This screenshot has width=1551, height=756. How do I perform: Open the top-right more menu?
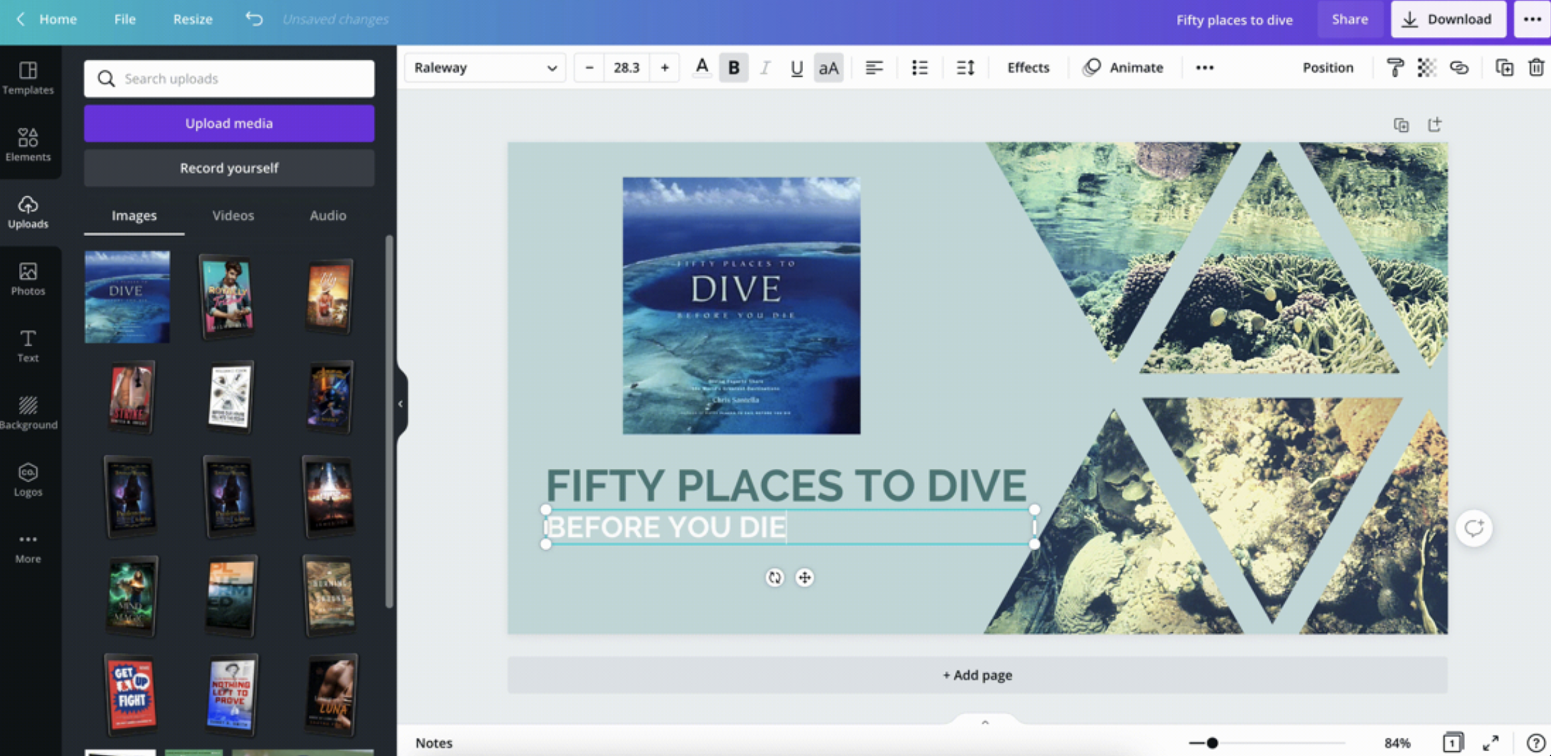[1532, 19]
